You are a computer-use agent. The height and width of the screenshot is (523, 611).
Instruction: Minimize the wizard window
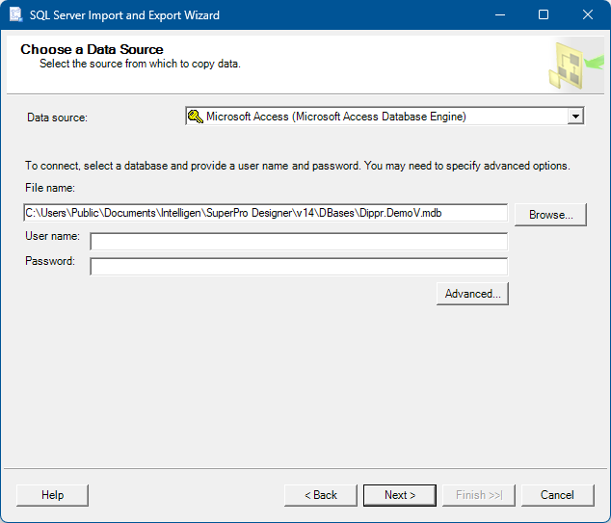(x=500, y=14)
